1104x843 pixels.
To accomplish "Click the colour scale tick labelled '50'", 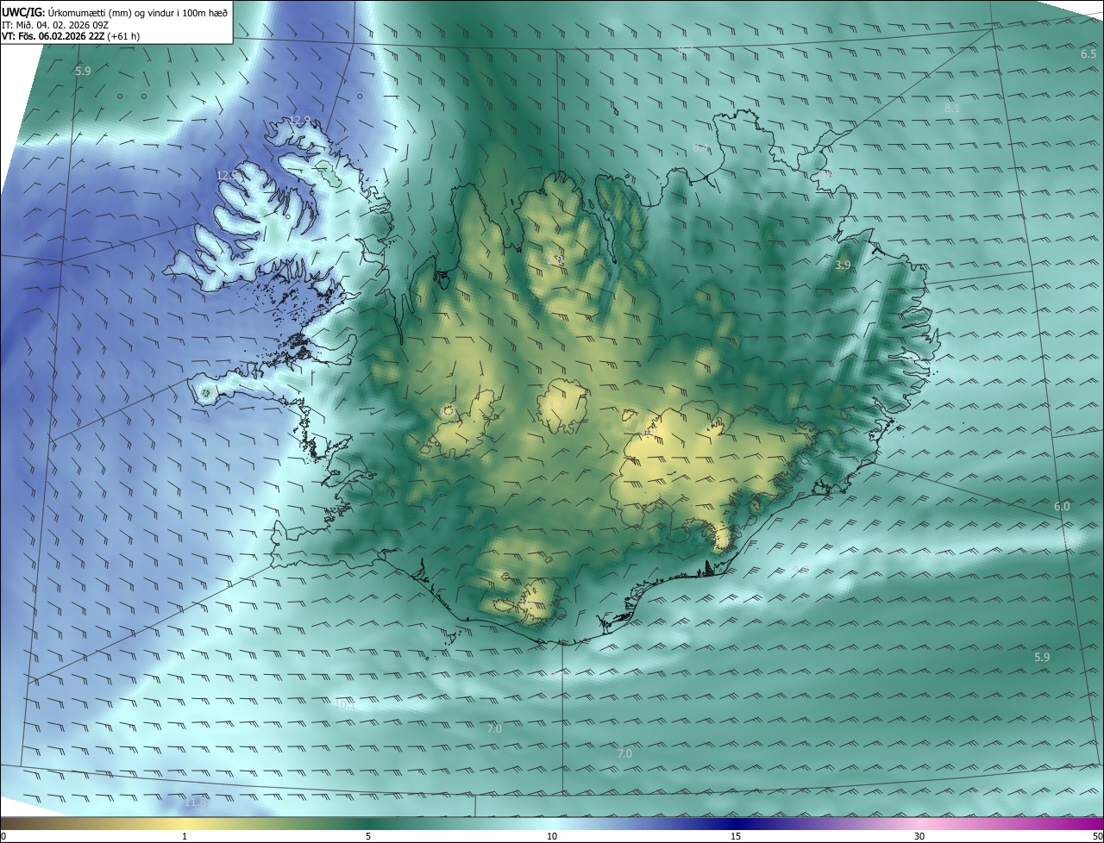I will click(1097, 836).
